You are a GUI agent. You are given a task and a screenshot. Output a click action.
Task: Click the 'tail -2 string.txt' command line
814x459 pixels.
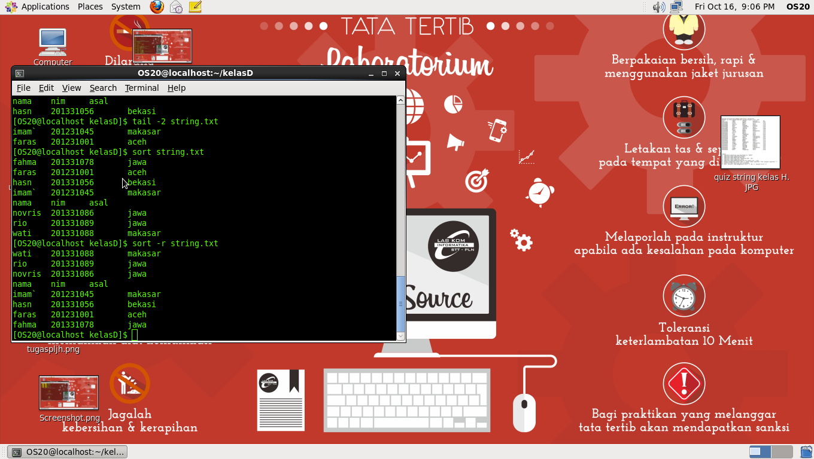pos(116,121)
